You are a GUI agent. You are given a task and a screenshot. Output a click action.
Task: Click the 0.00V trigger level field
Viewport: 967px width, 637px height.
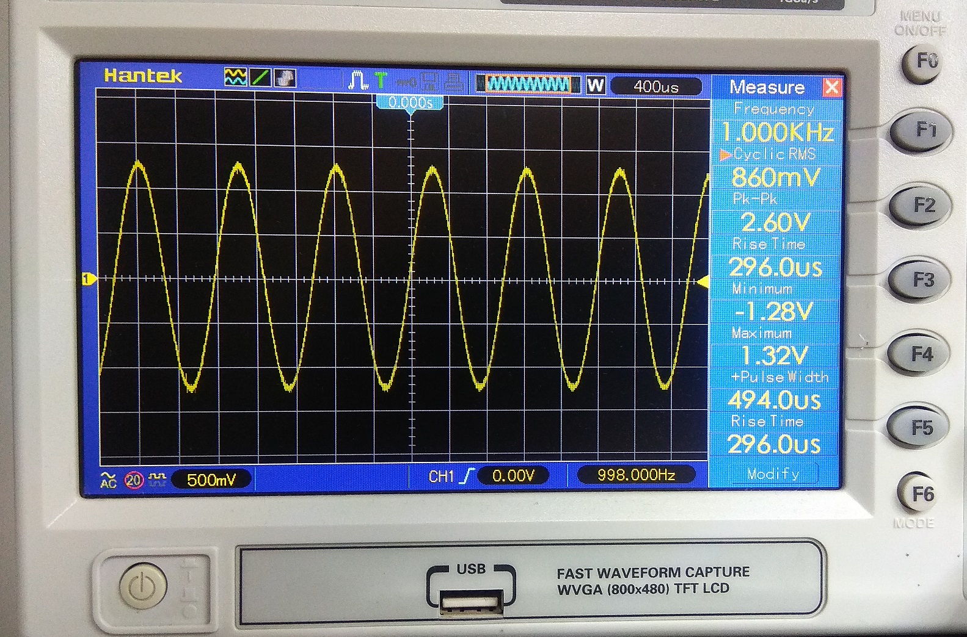pos(513,475)
